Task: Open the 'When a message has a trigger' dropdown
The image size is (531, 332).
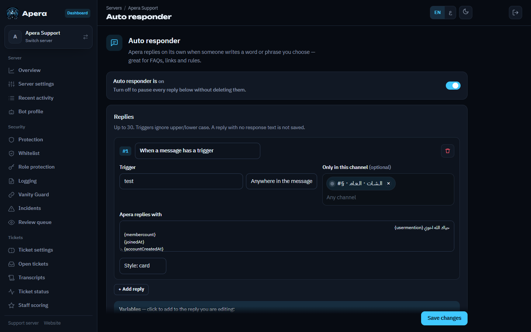Action: point(198,151)
